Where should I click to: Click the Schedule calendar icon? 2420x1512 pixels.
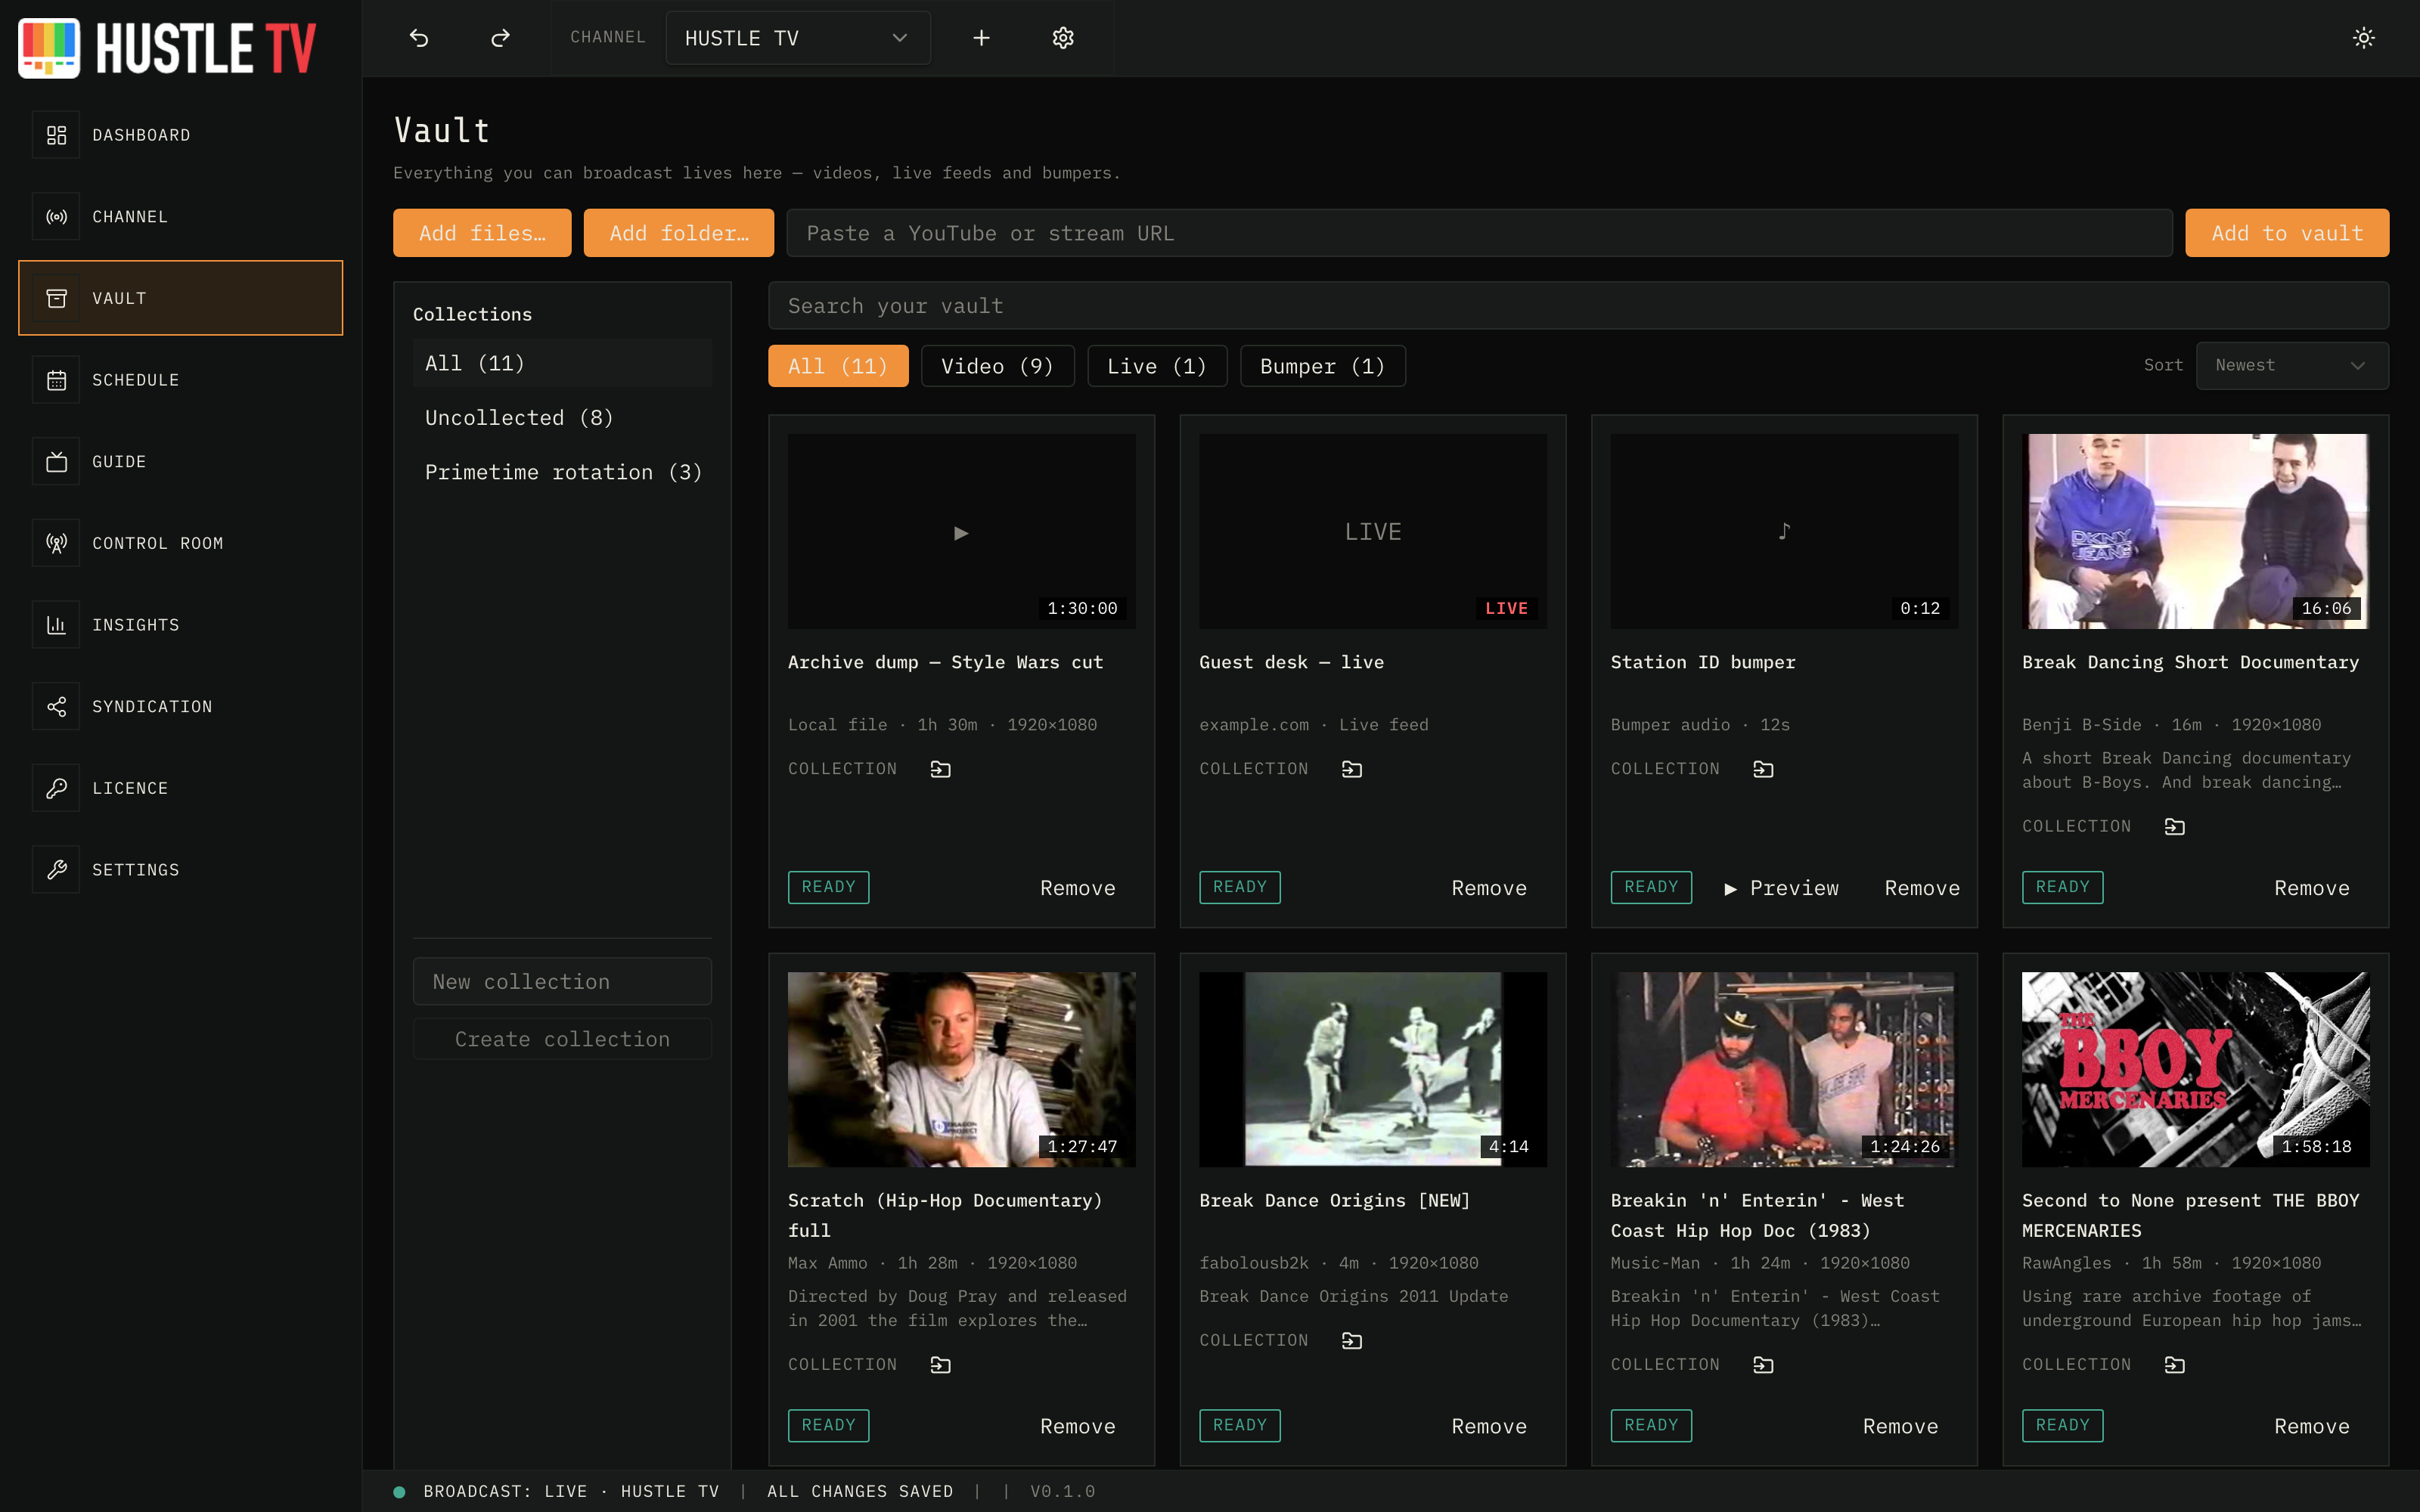click(x=56, y=380)
